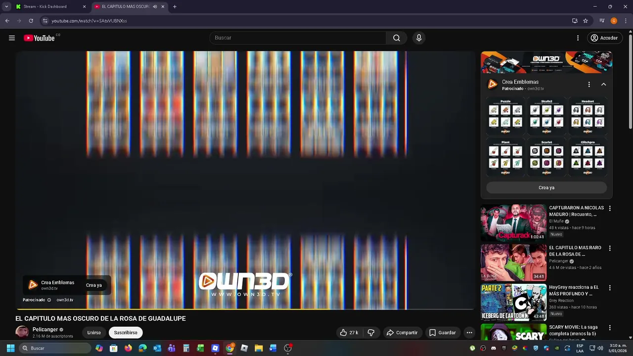633x356 pixels.
Task: Click the video progress bar
Action: pos(245,309)
